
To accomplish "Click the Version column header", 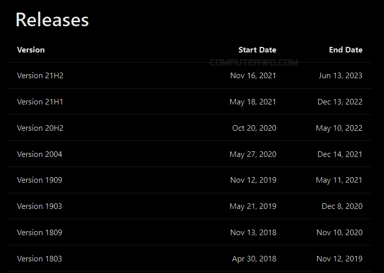I will tap(31, 50).
